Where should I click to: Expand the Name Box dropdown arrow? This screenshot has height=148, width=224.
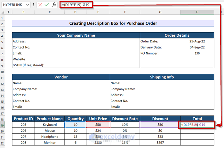[x=28, y=5]
